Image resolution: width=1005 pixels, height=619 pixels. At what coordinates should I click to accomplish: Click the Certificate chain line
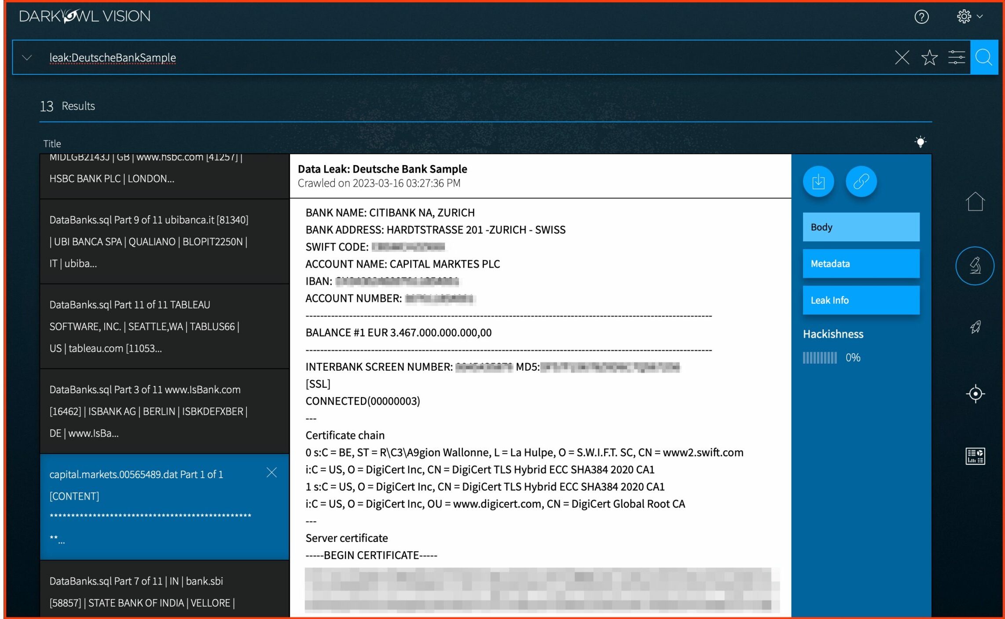point(345,435)
